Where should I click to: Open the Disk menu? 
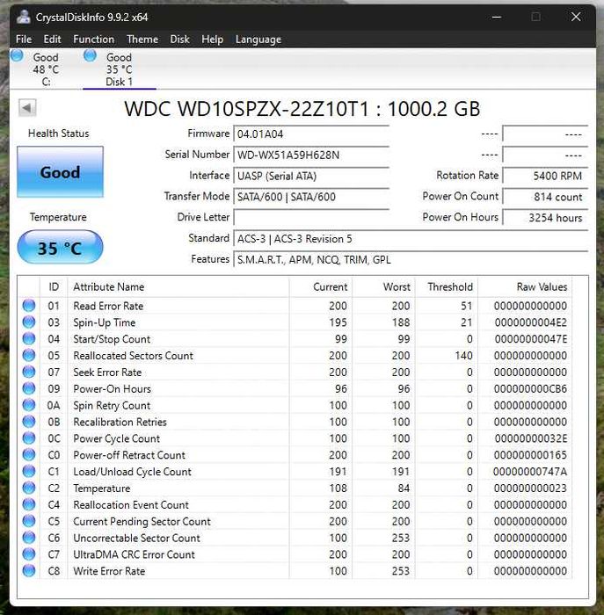click(x=179, y=40)
